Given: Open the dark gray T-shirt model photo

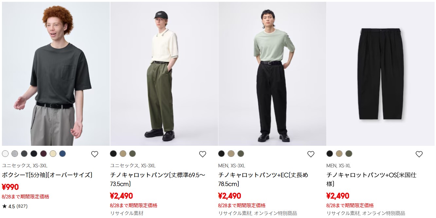Looking at the screenshot, I should [56, 74].
